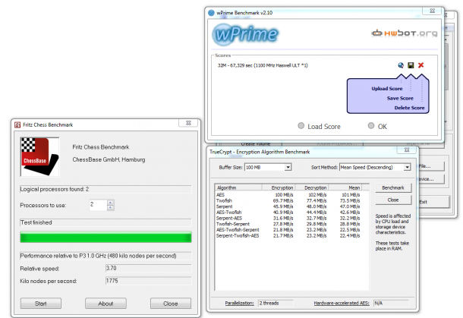Click the N/A hardware AES field
463x318 pixels.
391,304
